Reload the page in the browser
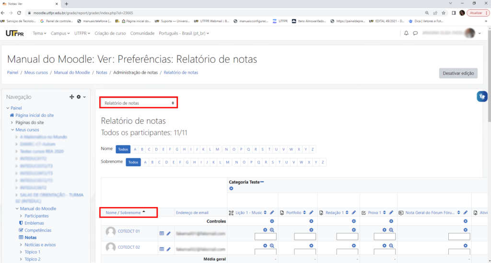Screen dimensions: 491x263 click(19, 13)
